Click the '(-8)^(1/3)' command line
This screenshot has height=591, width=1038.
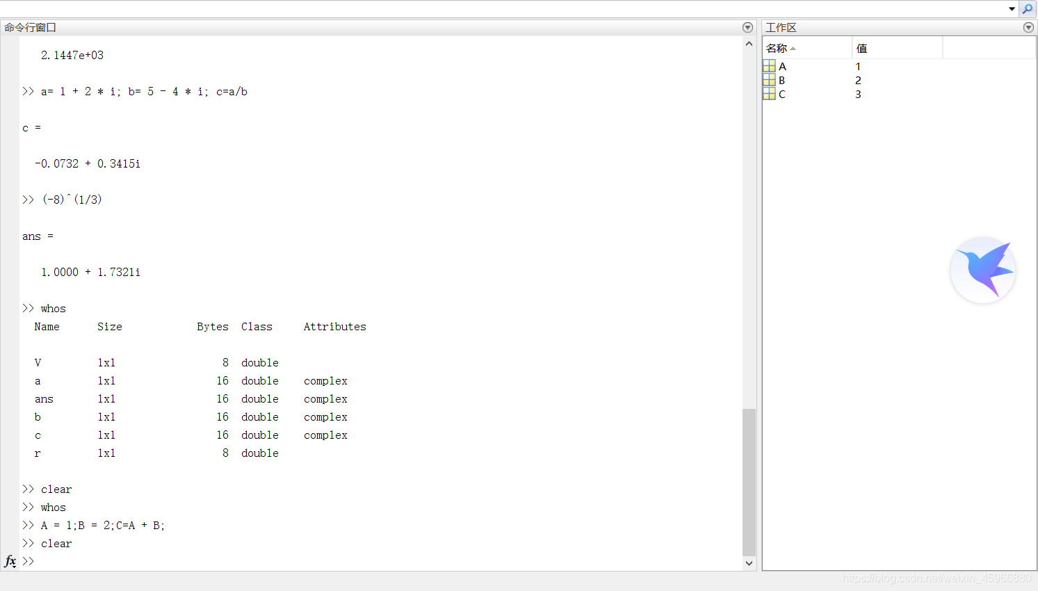(72, 200)
